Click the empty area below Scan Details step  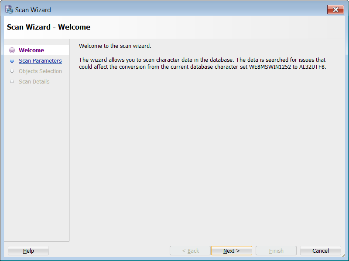point(37,161)
